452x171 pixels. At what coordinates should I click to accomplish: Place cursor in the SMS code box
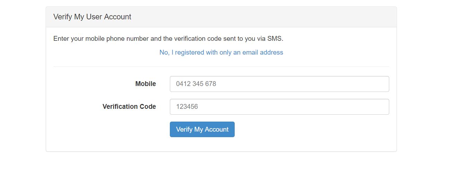[x=279, y=107]
